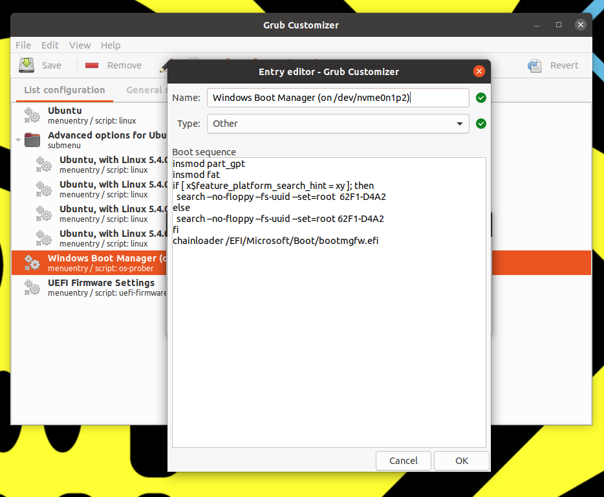Switch to the List configuration tab
604x497 pixels.
click(x=64, y=90)
